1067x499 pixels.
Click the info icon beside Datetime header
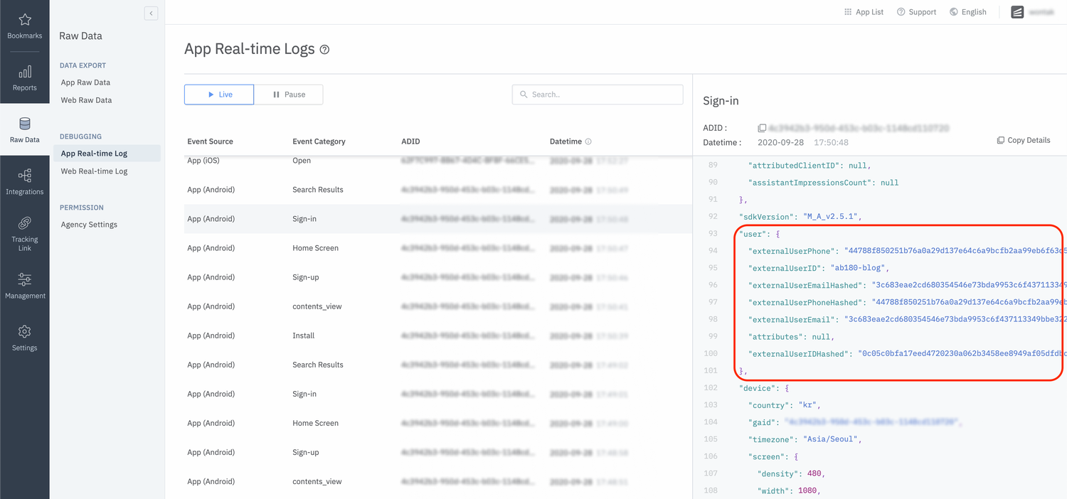pos(588,141)
